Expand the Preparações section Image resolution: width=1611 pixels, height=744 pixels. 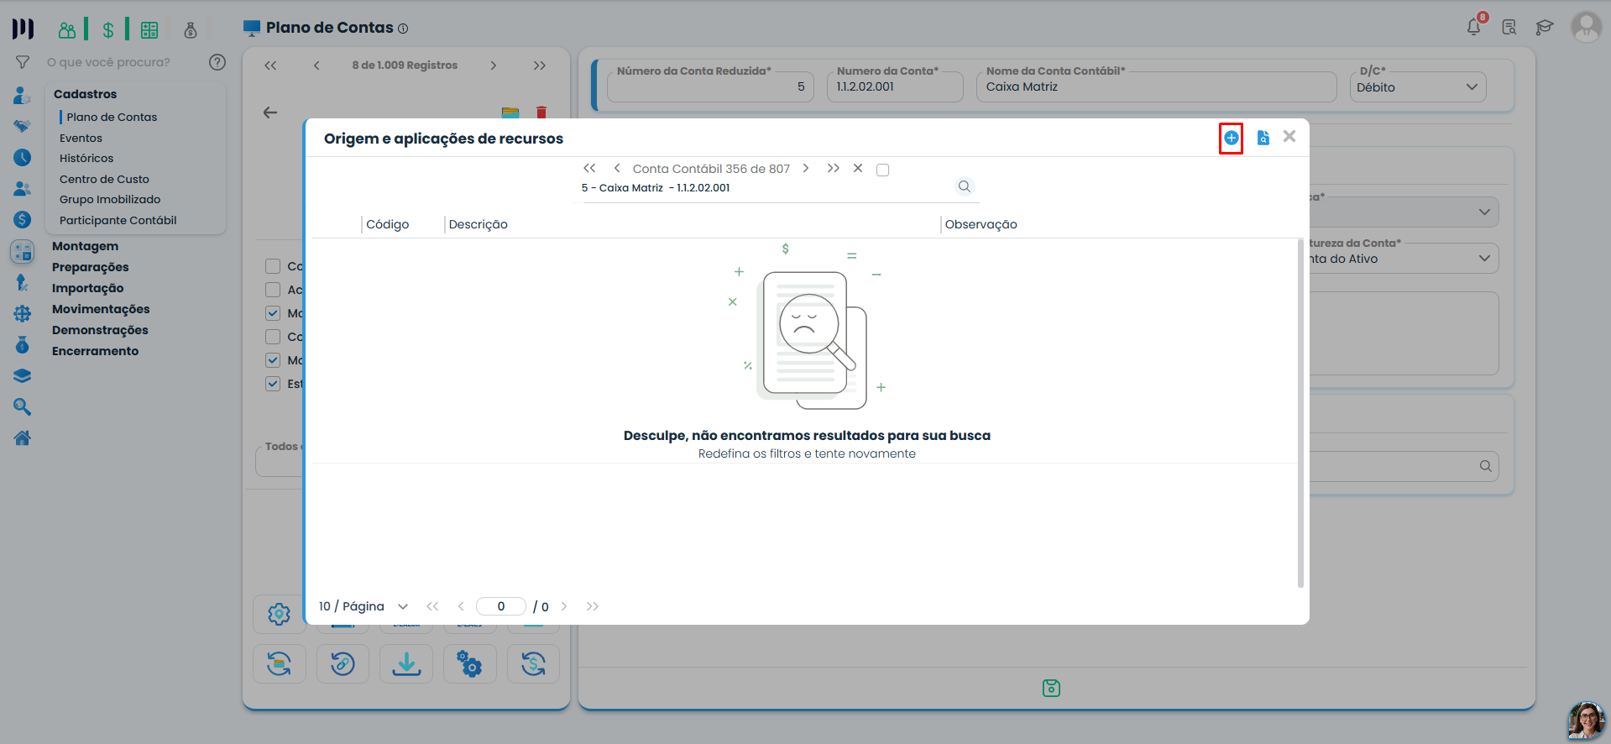[91, 267]
